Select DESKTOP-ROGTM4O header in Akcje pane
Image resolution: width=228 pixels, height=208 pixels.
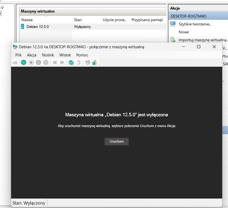(x=198, y=16)
